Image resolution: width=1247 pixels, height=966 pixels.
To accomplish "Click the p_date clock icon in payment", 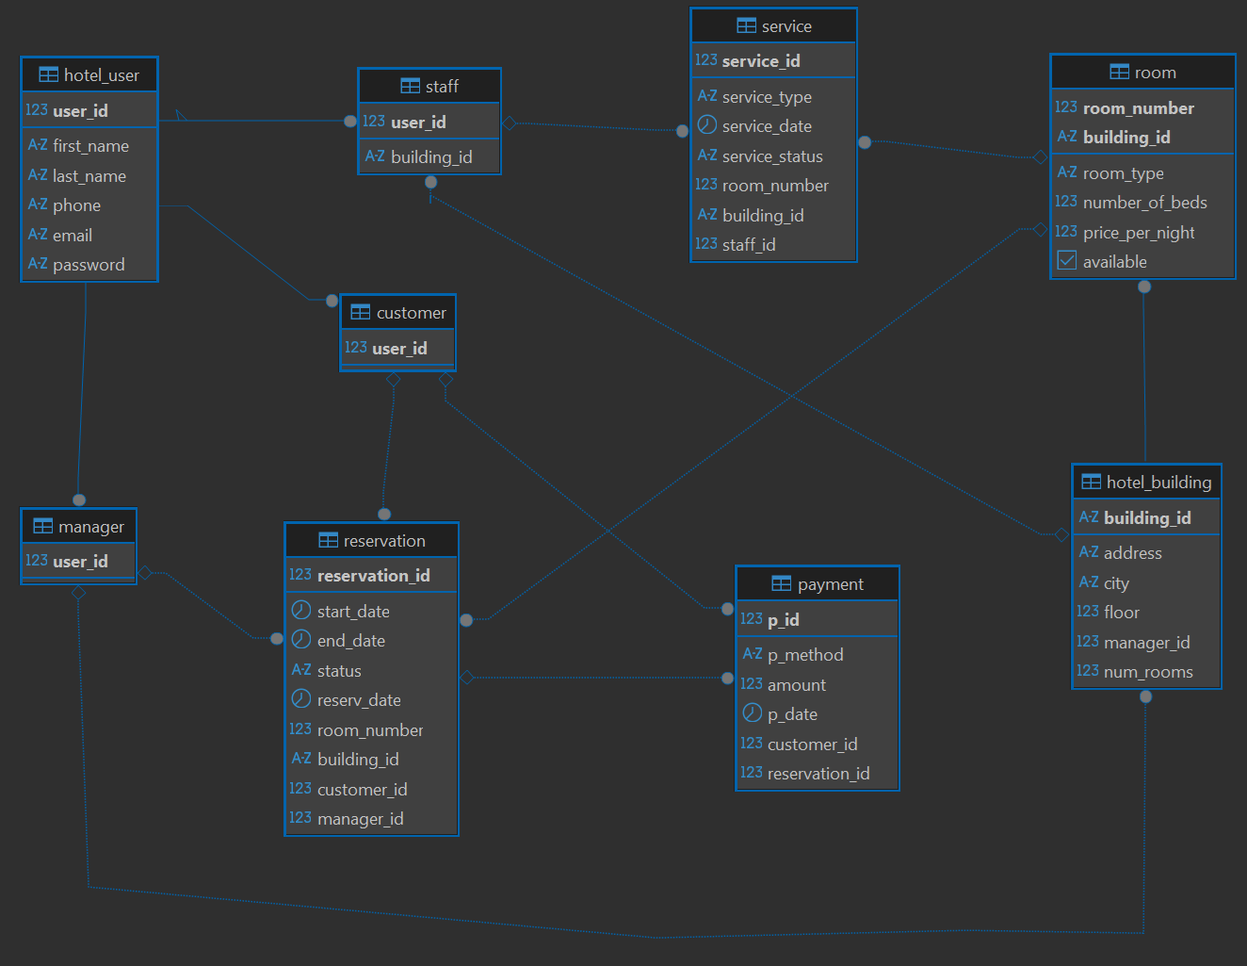I will point(752,713).
